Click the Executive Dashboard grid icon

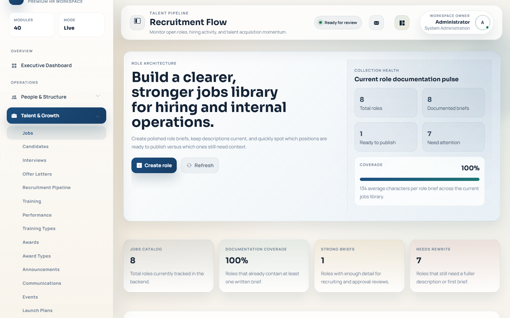coord(14,66)
